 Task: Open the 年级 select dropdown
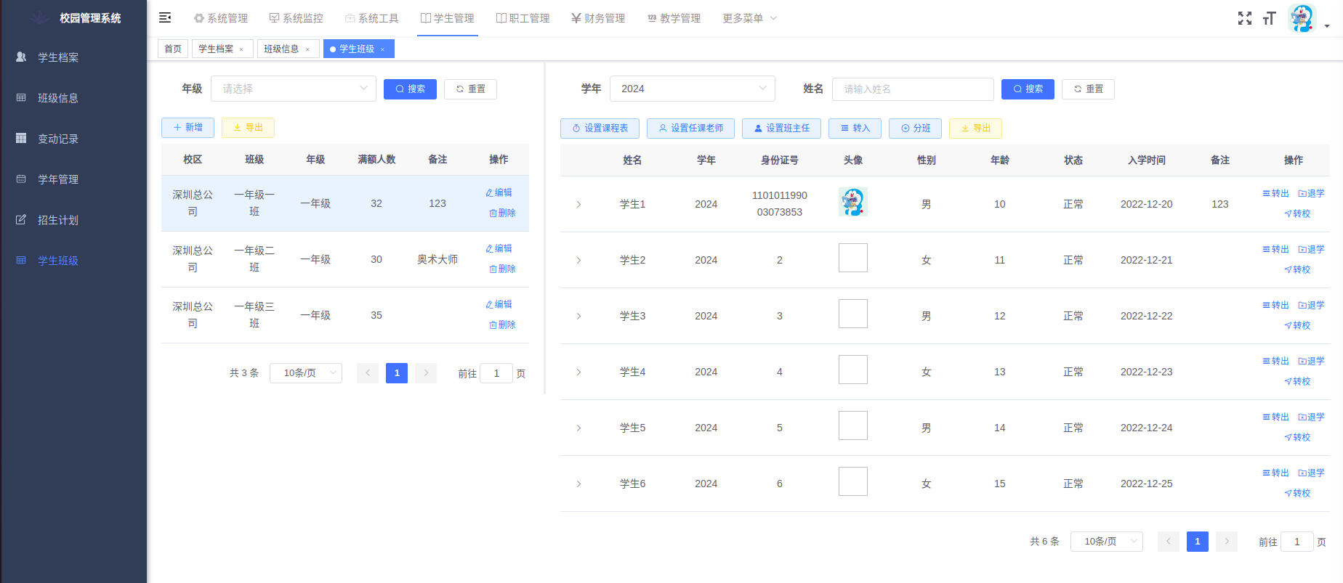(x=294, y=89)
